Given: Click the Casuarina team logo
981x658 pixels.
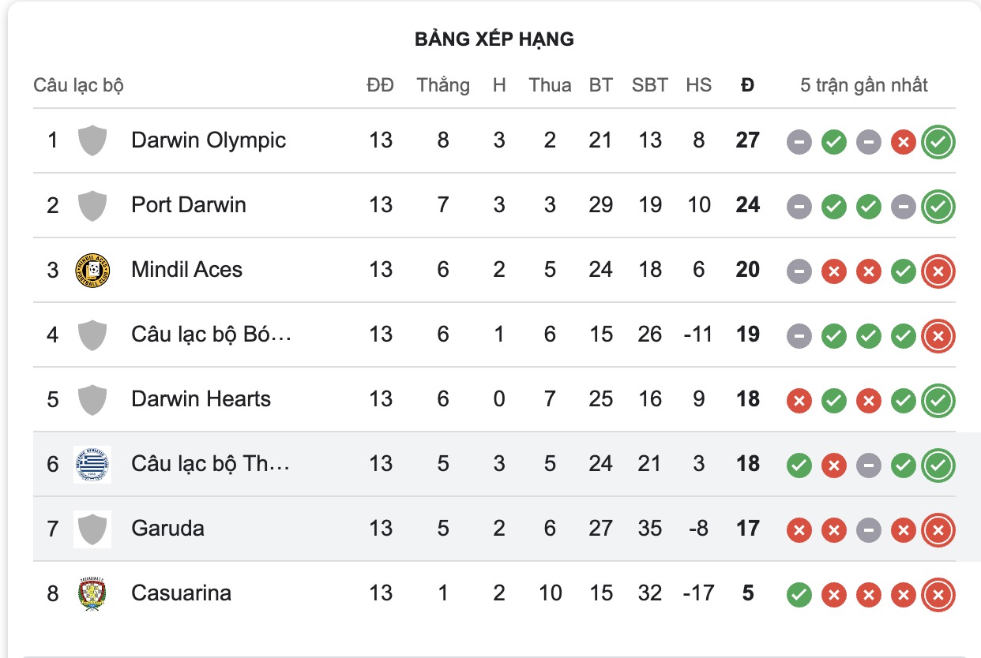Looking at the screenshot, I should pyautogui.click(x=92, y=594).
